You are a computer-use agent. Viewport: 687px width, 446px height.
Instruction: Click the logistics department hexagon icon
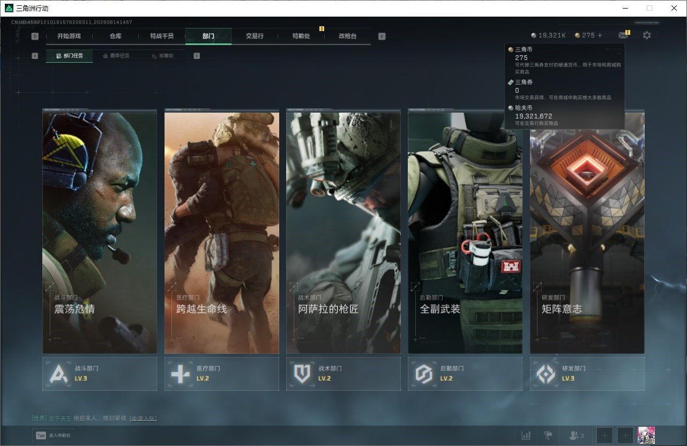[424, 374]
